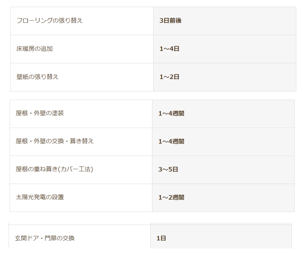Click the 床暖房の追加 row label
This screenshot has width=305, height=253.
35,49
